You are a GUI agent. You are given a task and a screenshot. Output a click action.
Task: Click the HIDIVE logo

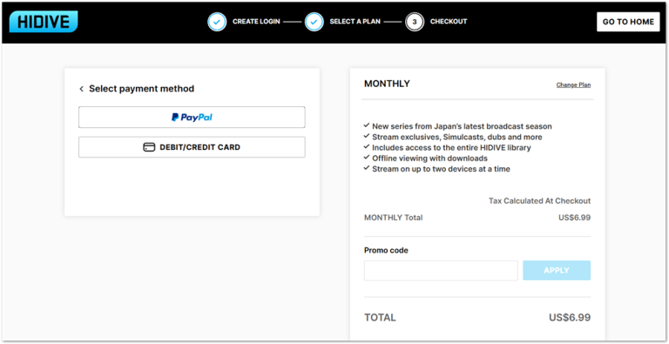[44, 22]
